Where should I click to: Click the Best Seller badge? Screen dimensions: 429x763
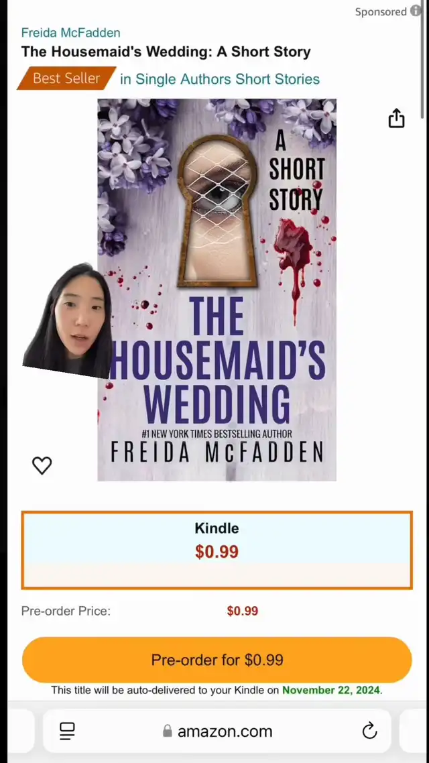coord(66,78)
